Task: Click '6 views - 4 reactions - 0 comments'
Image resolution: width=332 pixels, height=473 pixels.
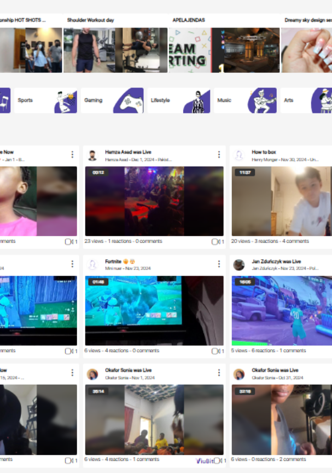Action: pos(121,351)
